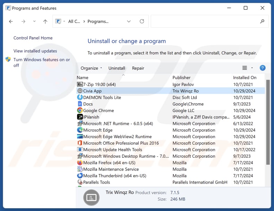Image resolution: width=274 pixels, height=211 pixels.
Task: Select Parallels Tools entry name
Action: click(x=96, y=182)
